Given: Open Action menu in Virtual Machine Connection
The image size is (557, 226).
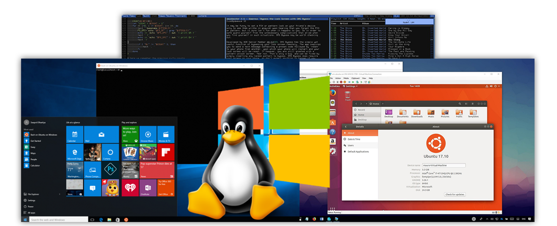Looking at the screenshot, I should coord(338,78).
